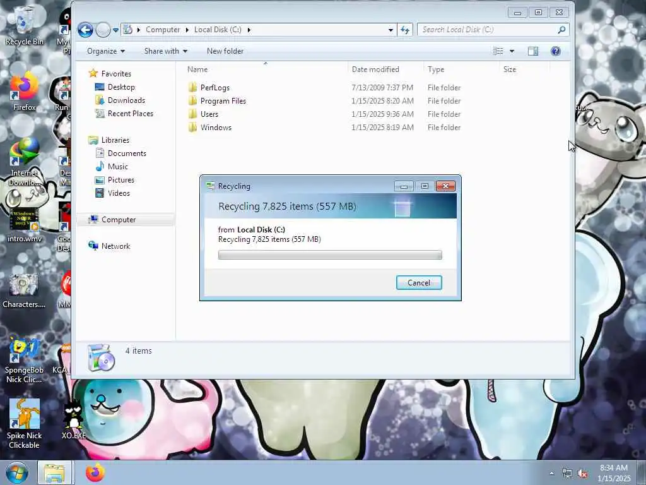
Task: Open Desktop in Favorites
Action: [121, 87]
